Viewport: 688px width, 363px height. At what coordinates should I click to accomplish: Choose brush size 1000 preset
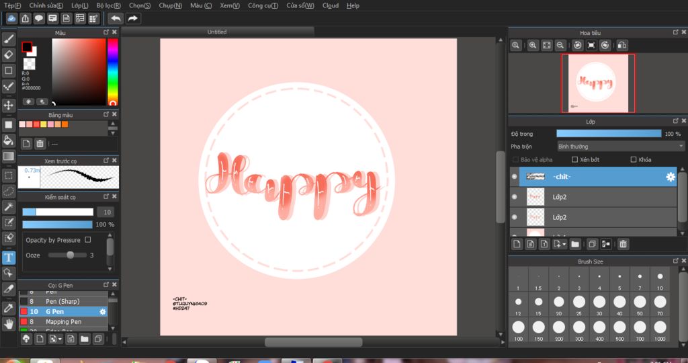[660, 331]
